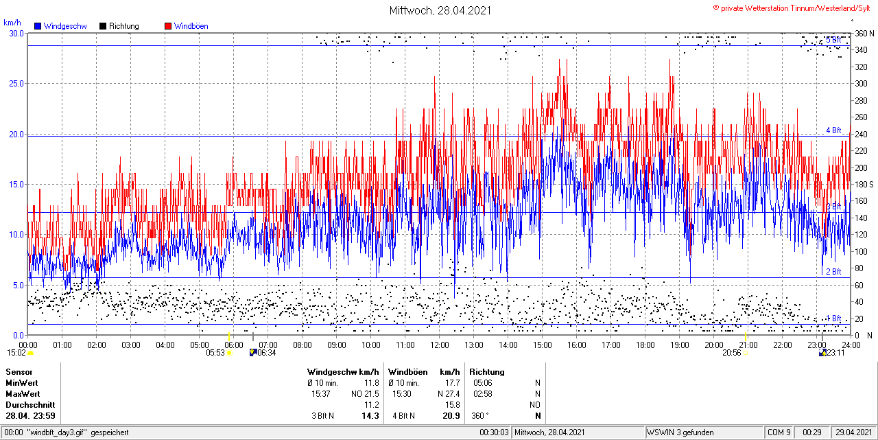The height and width of the screenshot is (440, 878).
Task: Click the half-sun icon beside 15:02
Action: [x=30, y=353]
